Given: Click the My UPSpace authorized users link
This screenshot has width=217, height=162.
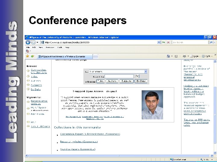Looking at the screenshot, I should coord(39,109).
